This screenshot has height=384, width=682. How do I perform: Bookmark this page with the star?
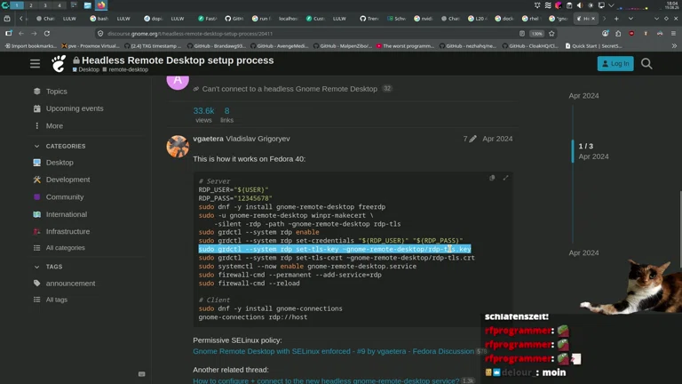point(551,34)
